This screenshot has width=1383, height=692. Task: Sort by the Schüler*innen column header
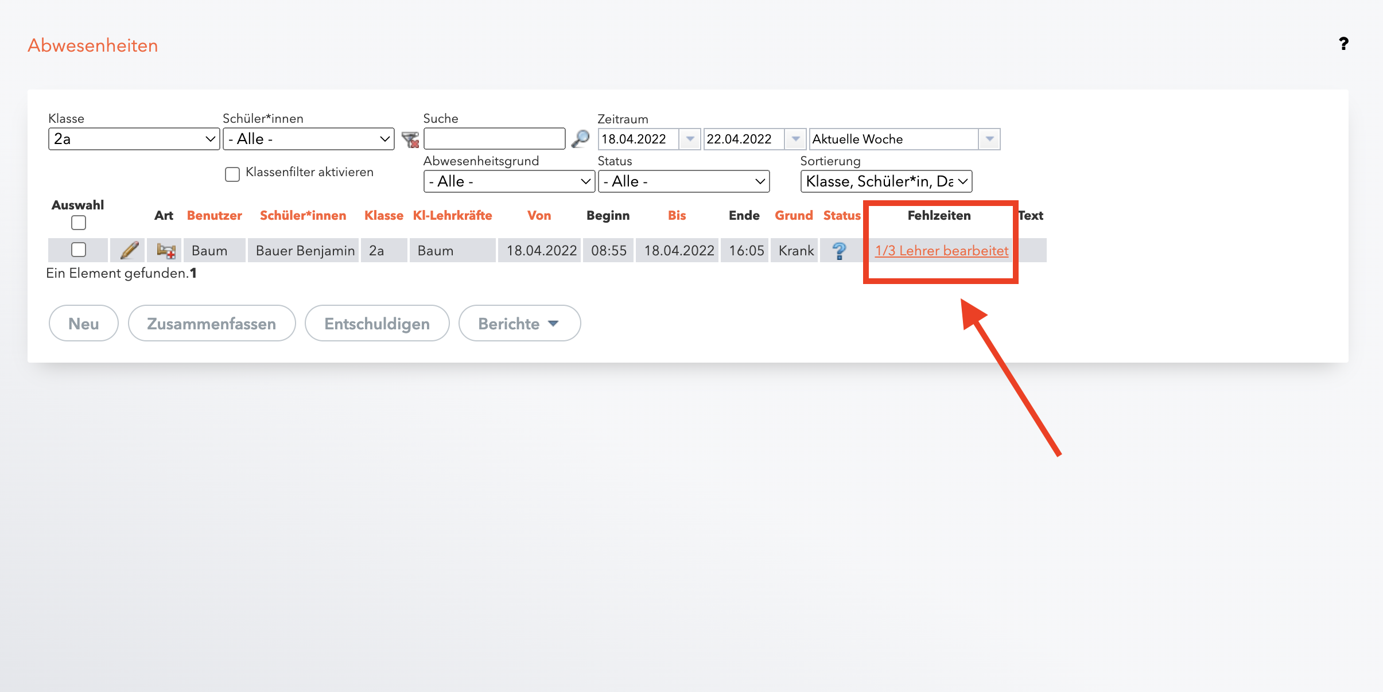pos(303,216)
